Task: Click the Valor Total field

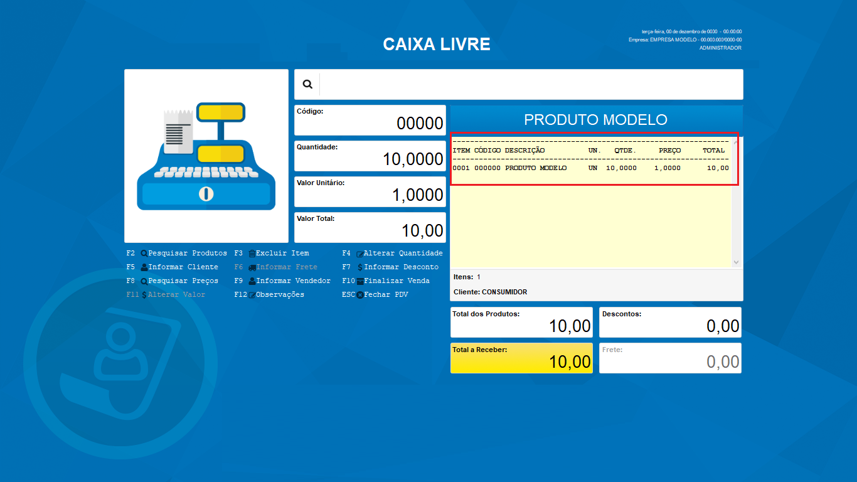Action: [x=370, y=227]
